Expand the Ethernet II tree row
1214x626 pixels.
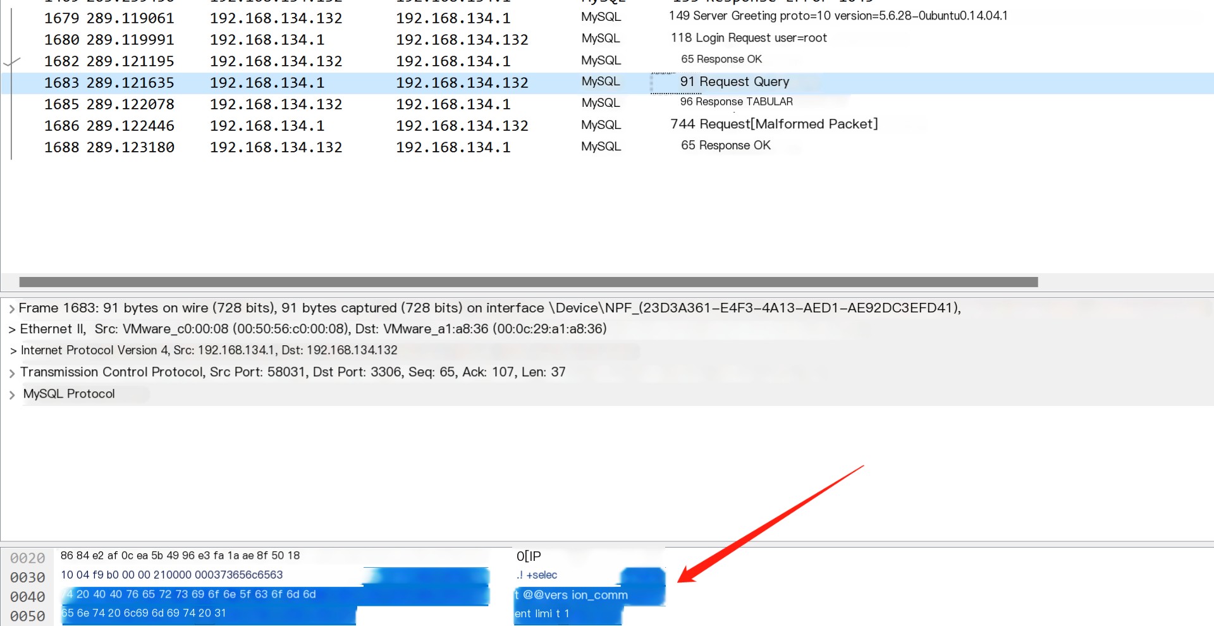[12, 330]
